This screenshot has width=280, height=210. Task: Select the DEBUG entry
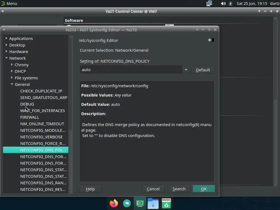(27, 104)
